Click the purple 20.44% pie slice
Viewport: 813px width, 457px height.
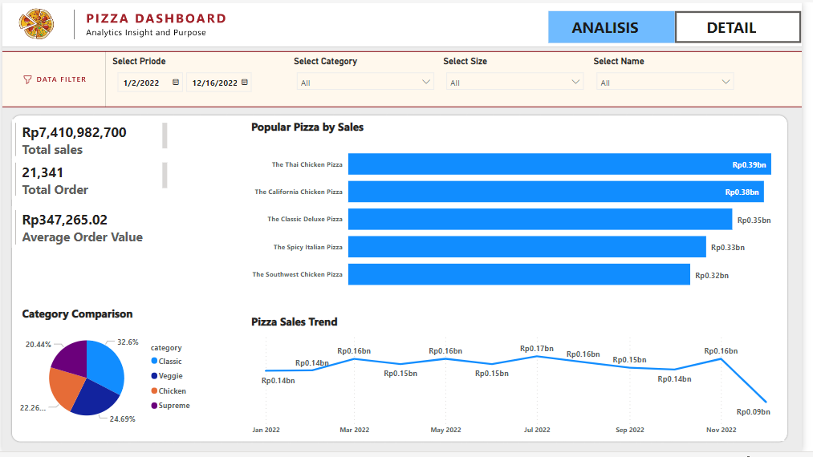(72, 357)
